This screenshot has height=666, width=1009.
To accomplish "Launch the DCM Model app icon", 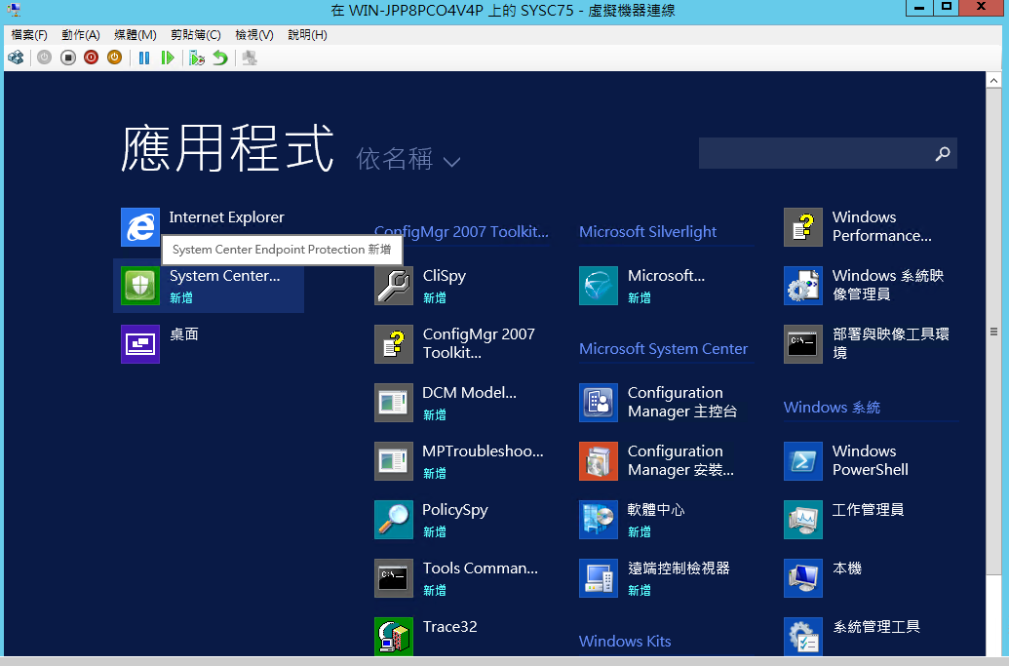I will [x=394, y=403].
